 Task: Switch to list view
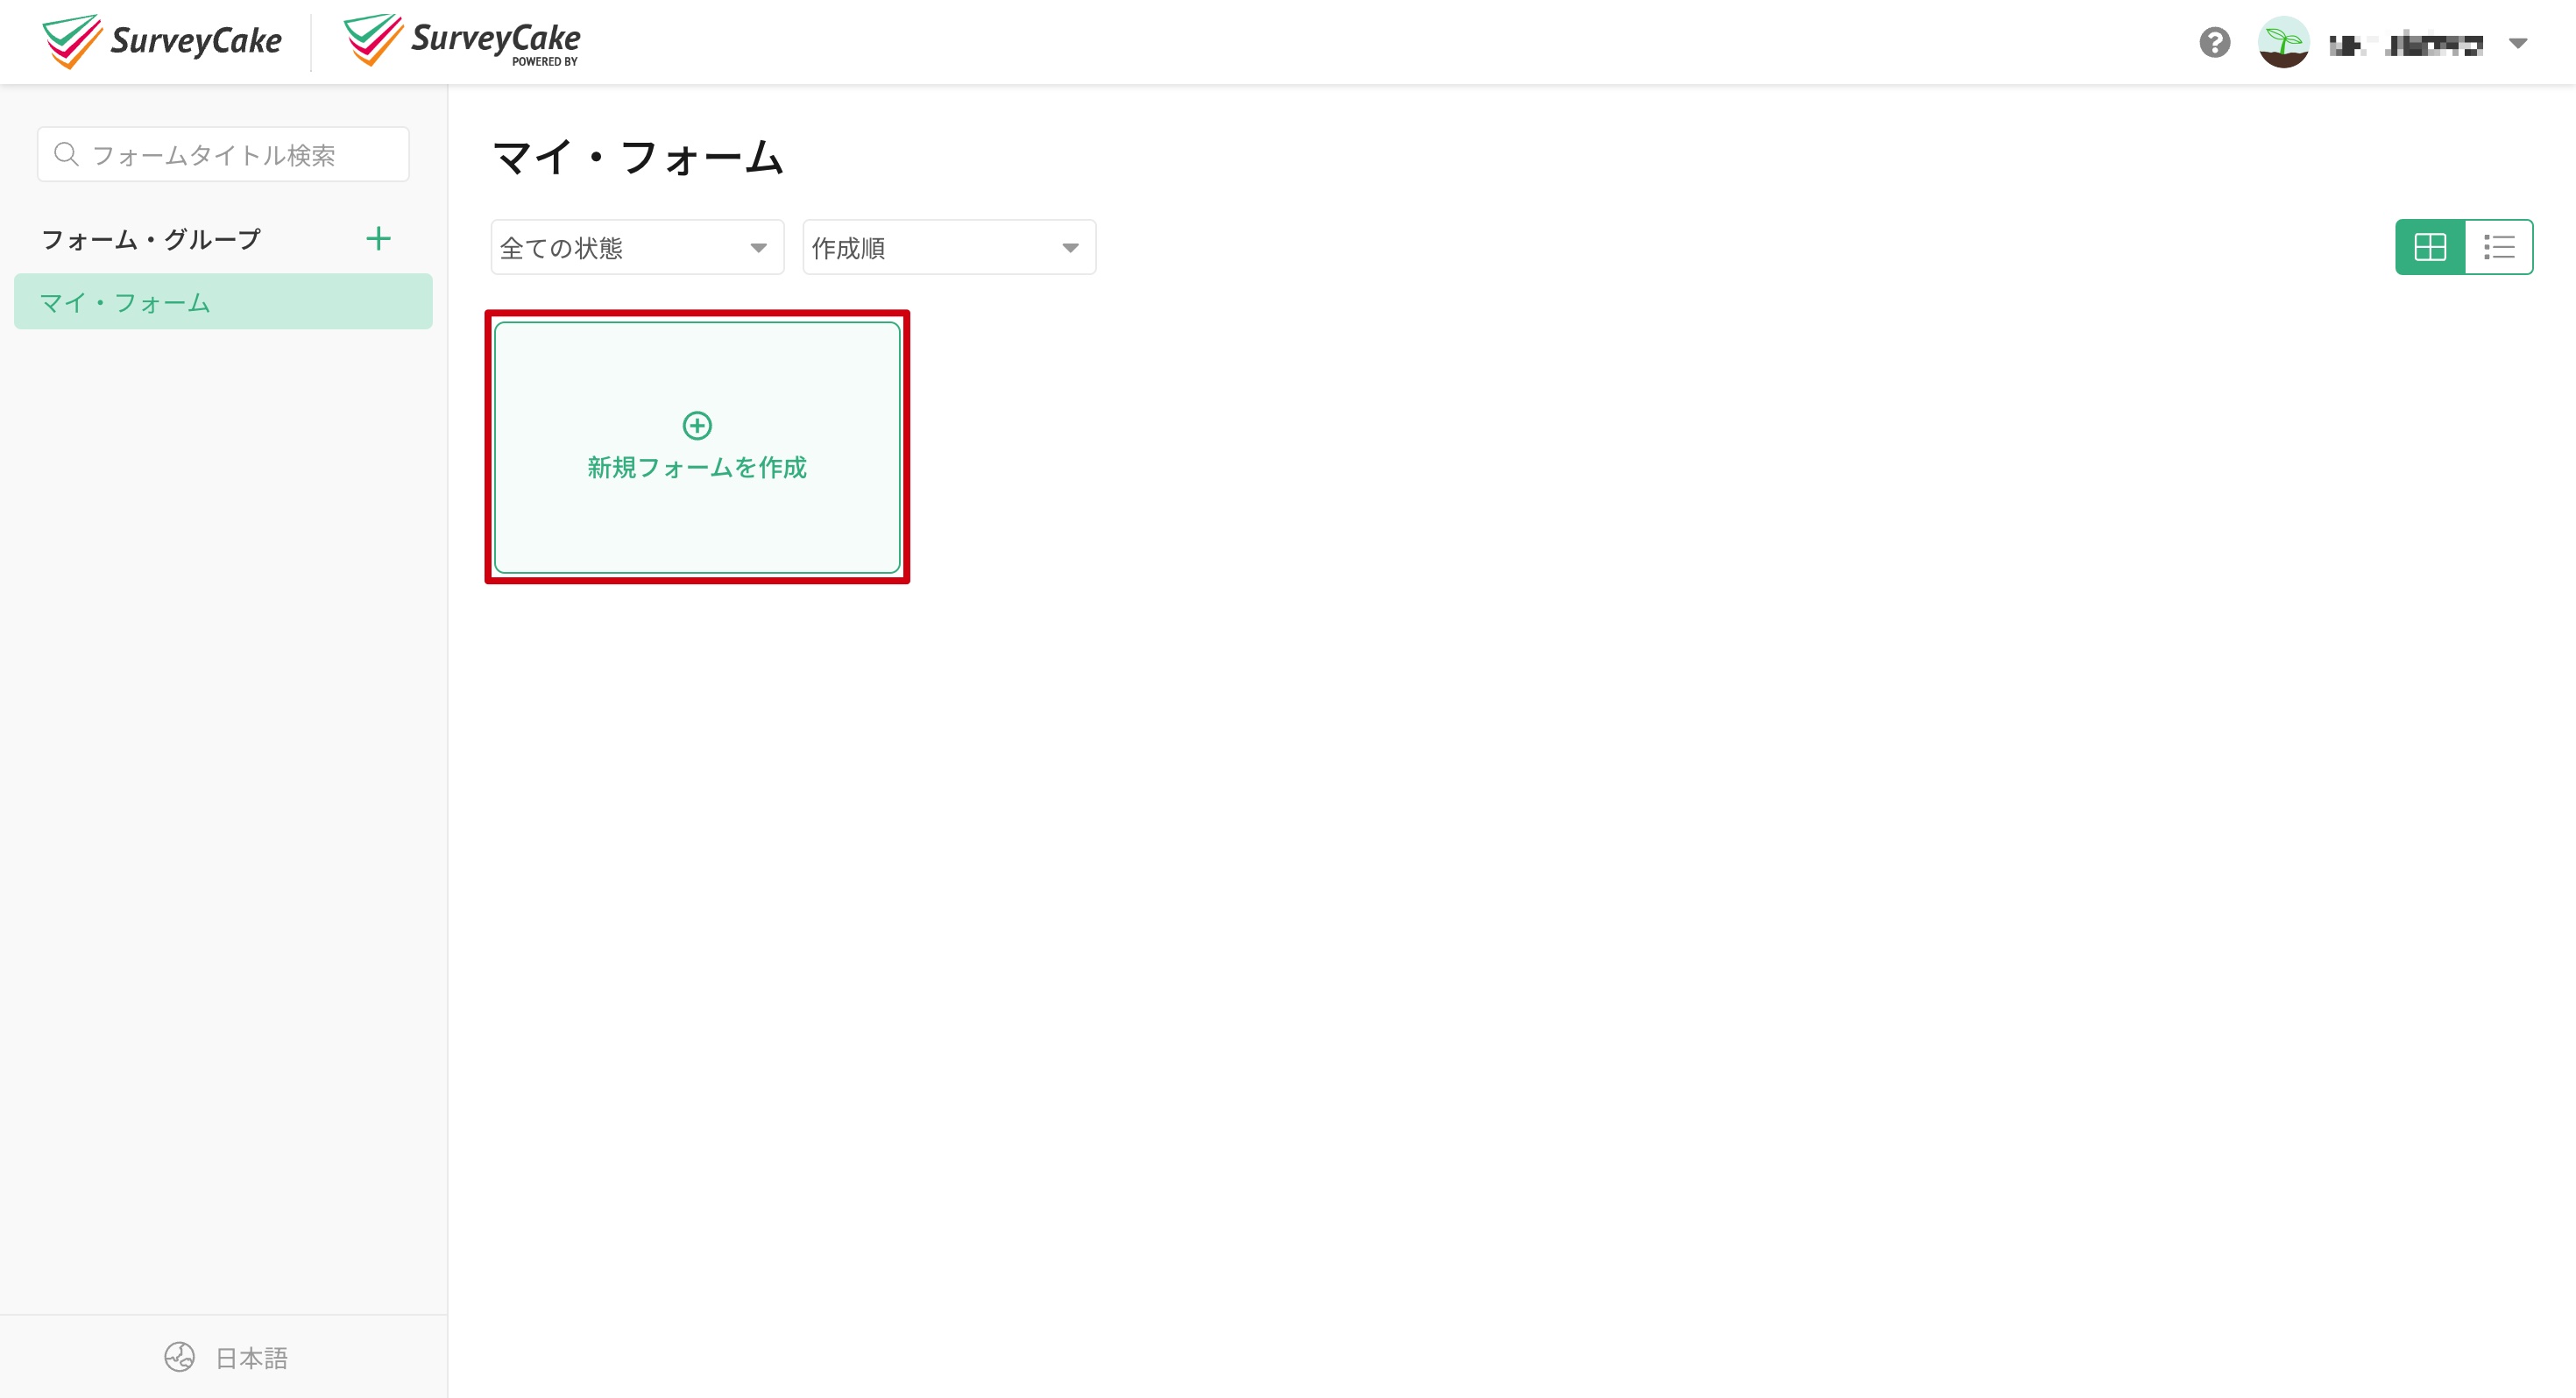click(x=2499, y=246)
